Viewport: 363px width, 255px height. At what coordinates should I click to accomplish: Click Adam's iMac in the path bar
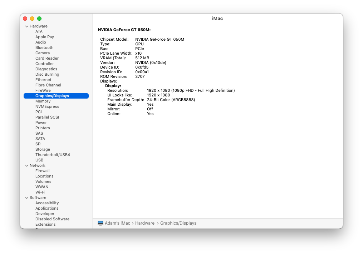pos(117,223)
